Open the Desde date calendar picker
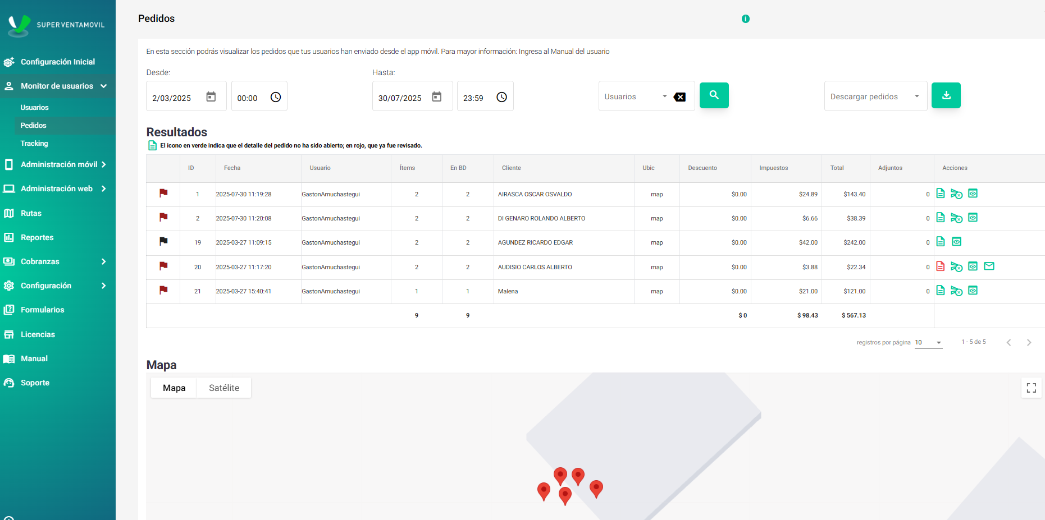Viewport: 1045px width, 520px height. coord(211,96)
